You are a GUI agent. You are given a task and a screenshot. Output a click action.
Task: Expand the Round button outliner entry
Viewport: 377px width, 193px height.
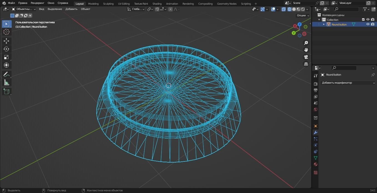coord(324,24)
